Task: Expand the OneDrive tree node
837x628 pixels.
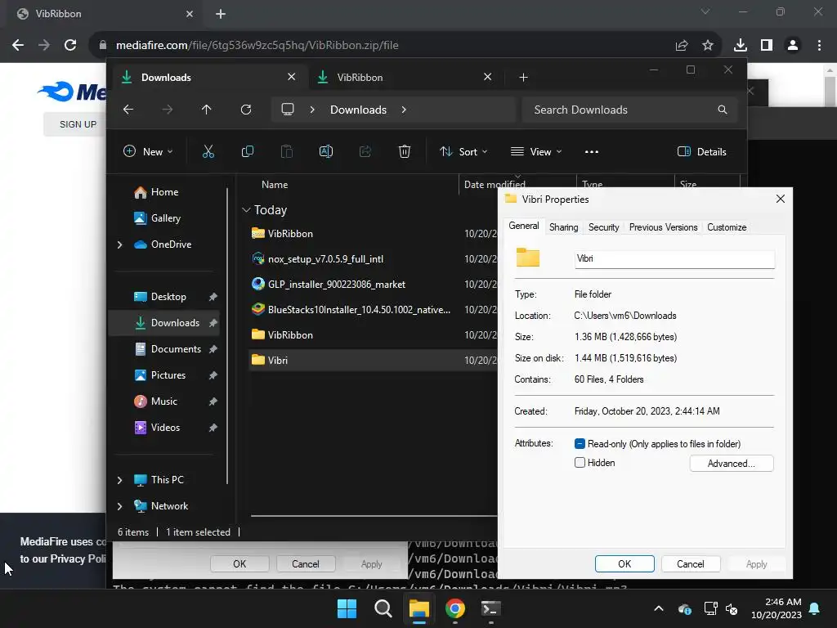Action: point(119,244)
